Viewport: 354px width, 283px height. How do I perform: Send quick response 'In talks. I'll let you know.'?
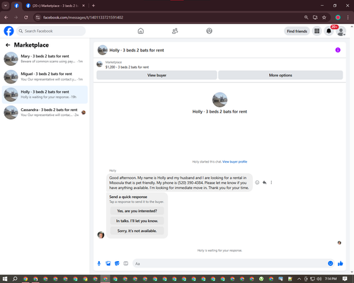point(137,221)
